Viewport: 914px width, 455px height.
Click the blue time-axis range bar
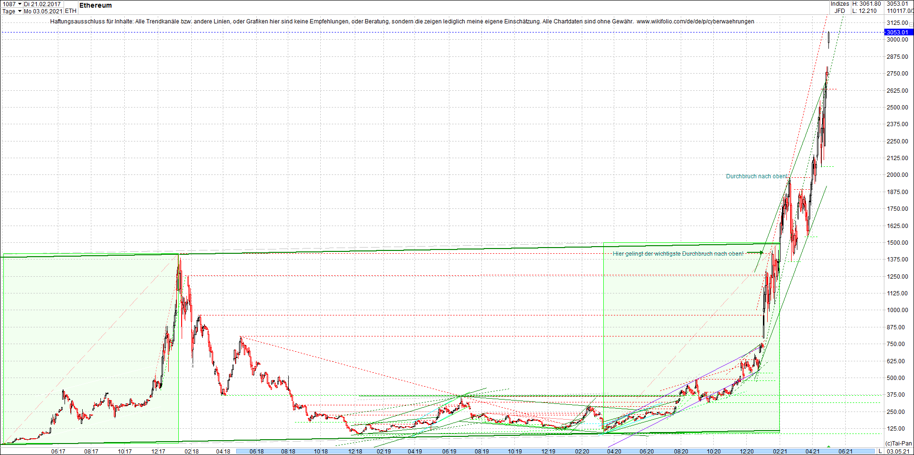click(x=556, y=451)
